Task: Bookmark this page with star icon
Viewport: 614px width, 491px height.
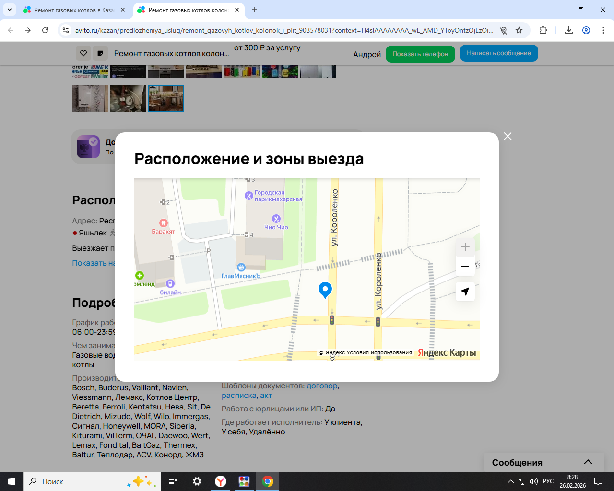Action: pyautogui.click(x=519, y=30)
